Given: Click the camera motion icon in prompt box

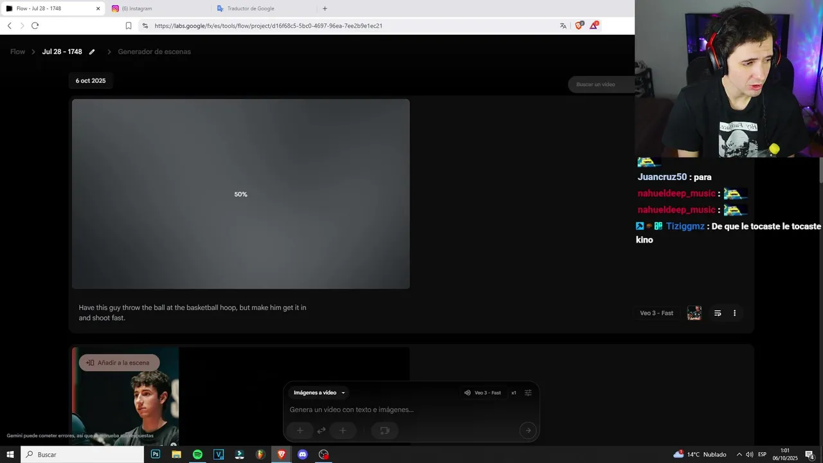Looking at the screenshot, I should 384,430.
